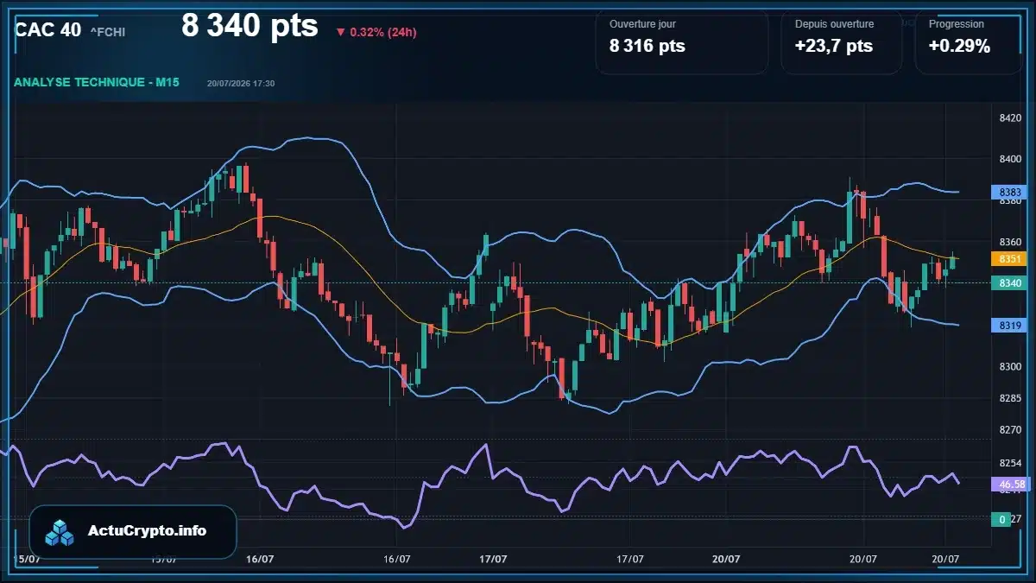Click the 20/07/2026 17:30 timestamp
1036x583 pixels.
[x=241, y=83]
